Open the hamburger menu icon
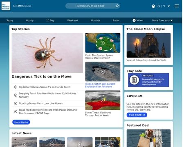This screenshot has height=147, width=184. tap(177, 6)
